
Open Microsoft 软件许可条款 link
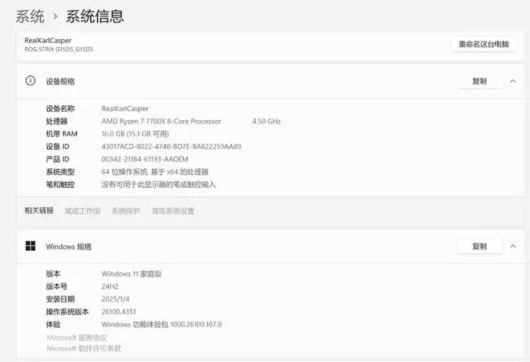click(x=84, y=349)
